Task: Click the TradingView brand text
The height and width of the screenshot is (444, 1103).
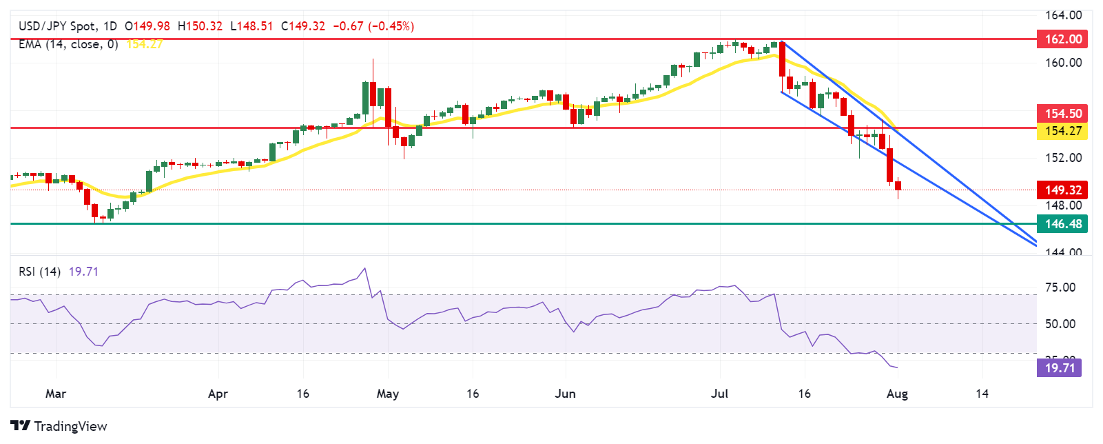Action: coord(70,426)
